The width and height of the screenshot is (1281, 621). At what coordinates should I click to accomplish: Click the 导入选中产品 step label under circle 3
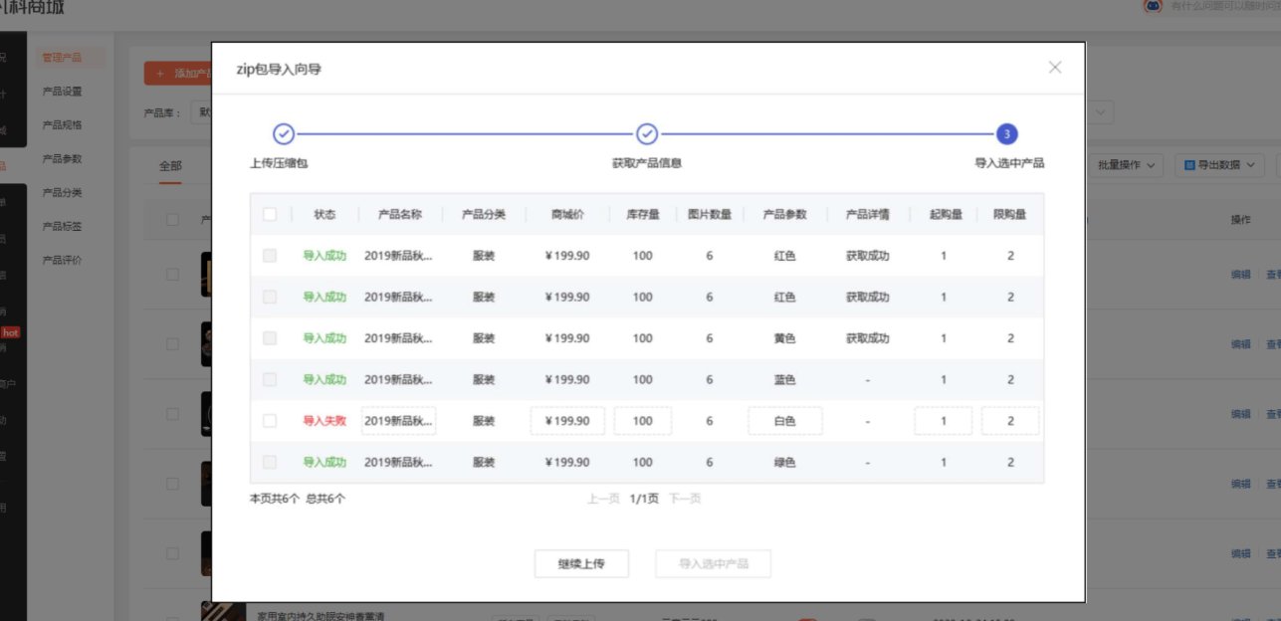coord(1009,162)
